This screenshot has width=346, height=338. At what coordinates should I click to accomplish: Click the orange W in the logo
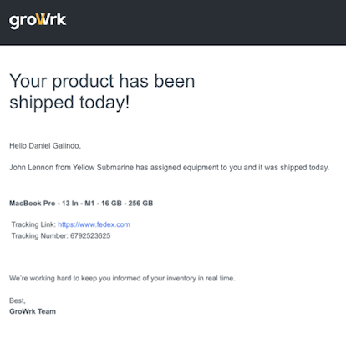[41, 19]
